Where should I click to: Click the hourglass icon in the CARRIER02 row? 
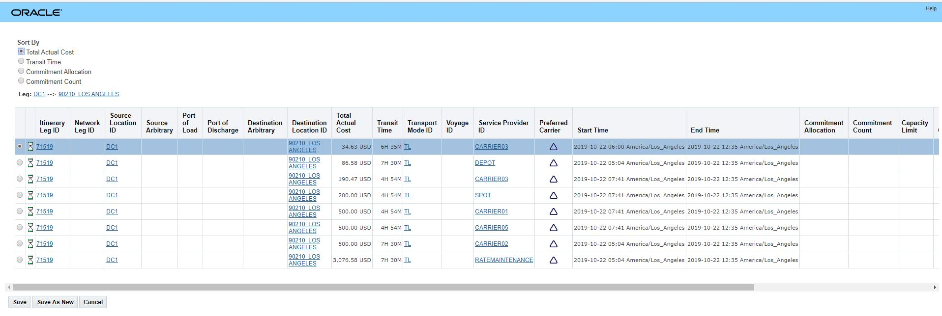(30, 244)
